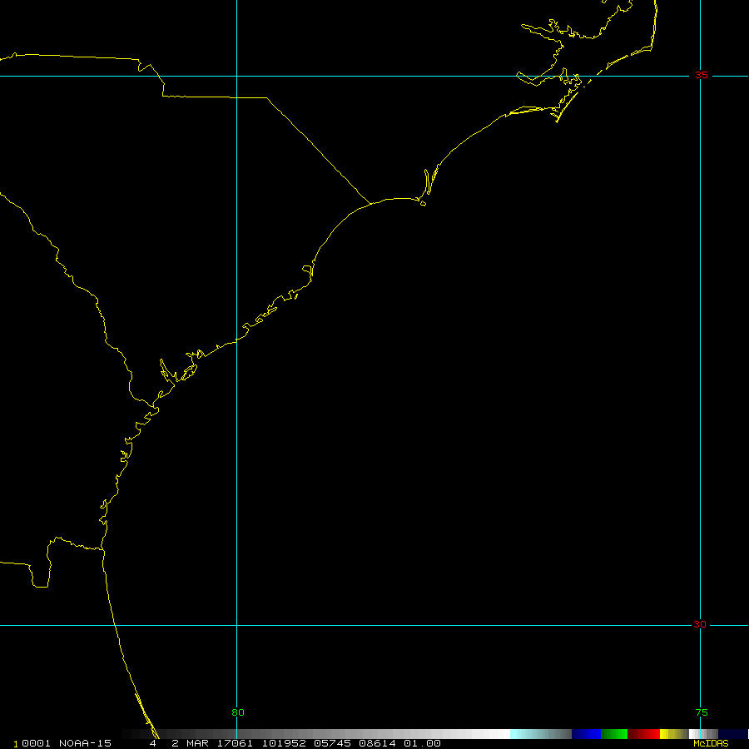Image resolution: width=749 pixels, height=749 pixels.
Task: Click the white area of grayscale bar
Action: 491,734
